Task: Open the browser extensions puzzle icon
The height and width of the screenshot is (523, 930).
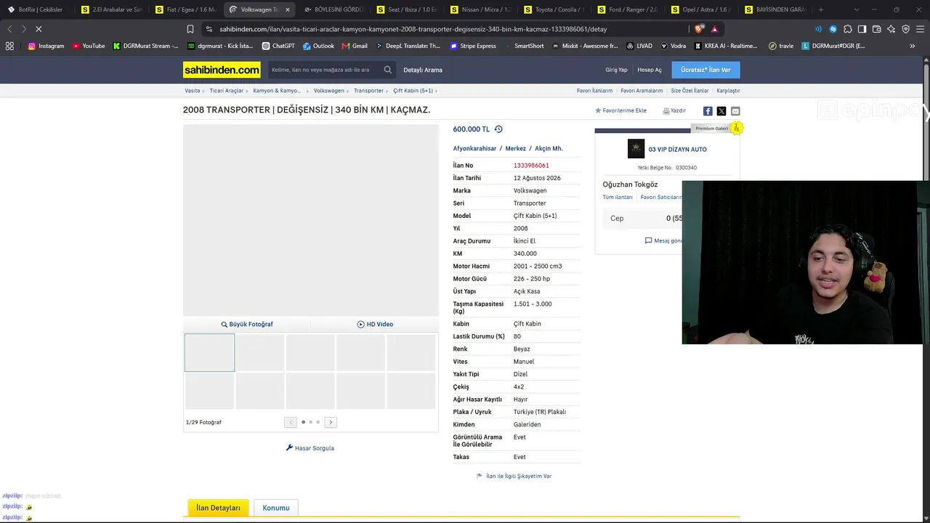Action: click(x=847, y=29)
